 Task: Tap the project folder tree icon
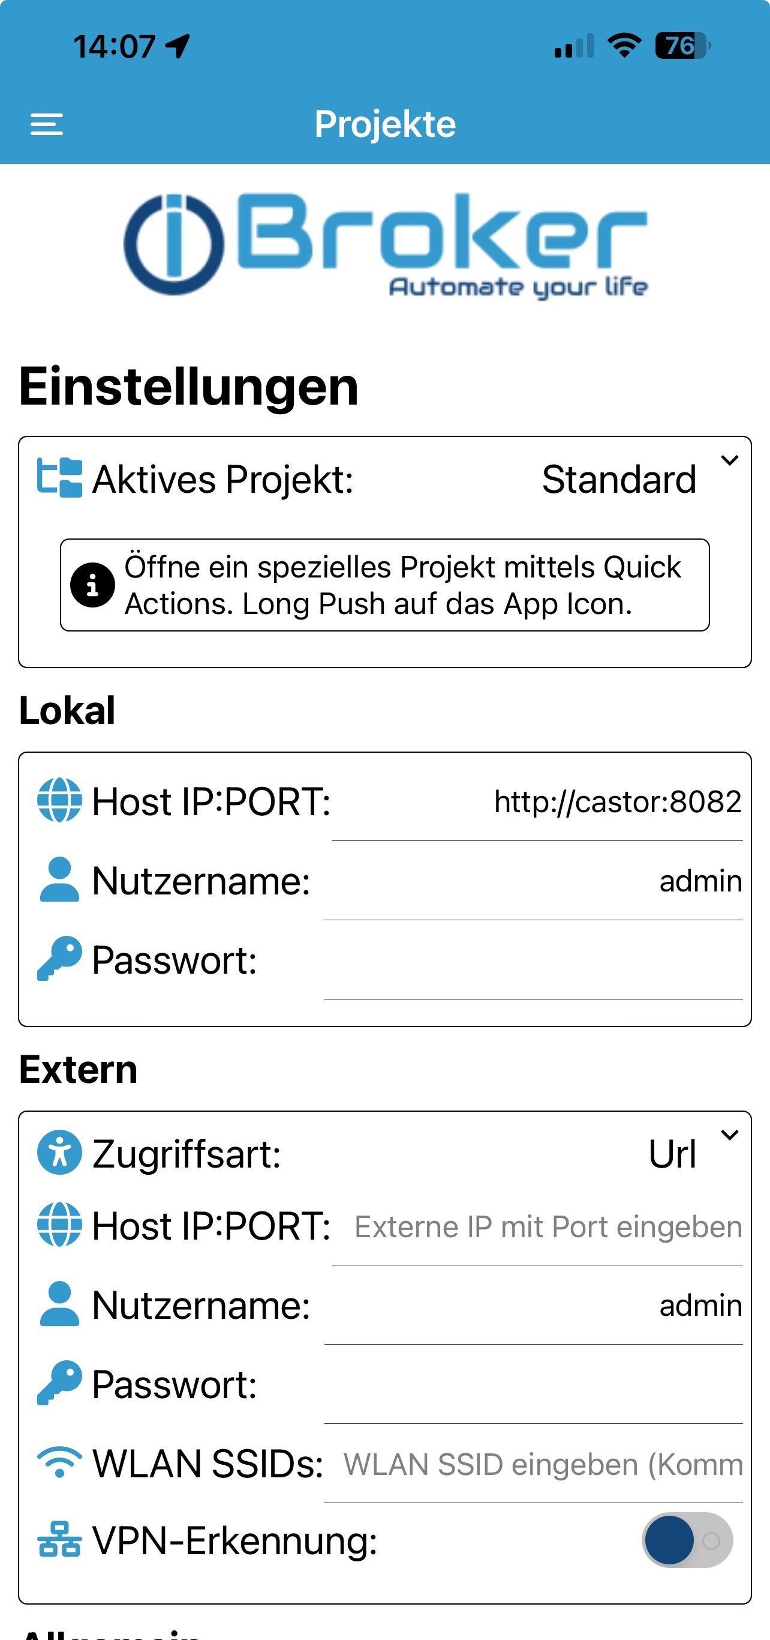pyautogui.click(x=59, y=477)
